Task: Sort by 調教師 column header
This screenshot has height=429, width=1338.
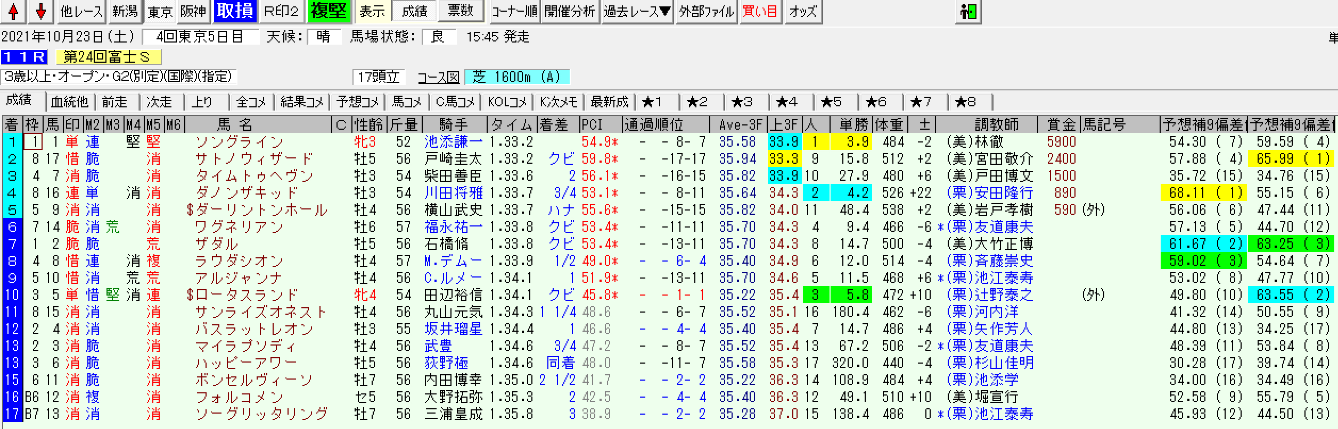Action: click(986, 125)
